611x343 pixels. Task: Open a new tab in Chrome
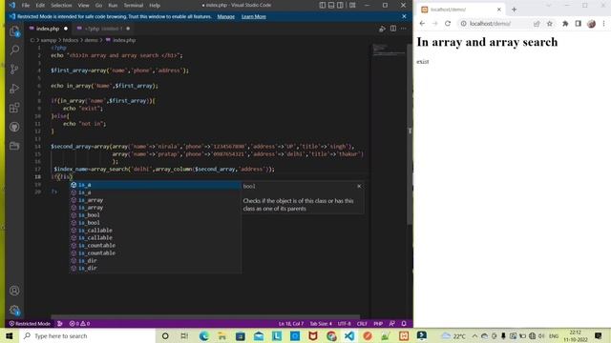point(514,10)
